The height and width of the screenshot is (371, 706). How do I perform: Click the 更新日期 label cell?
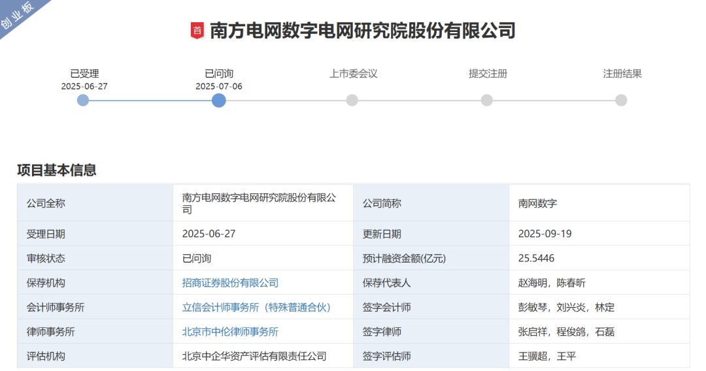431,234
